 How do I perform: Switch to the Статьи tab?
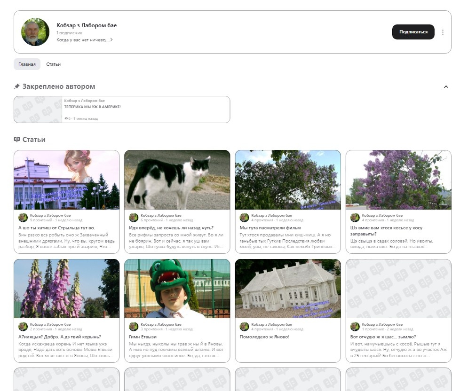[x=54, y=64]
